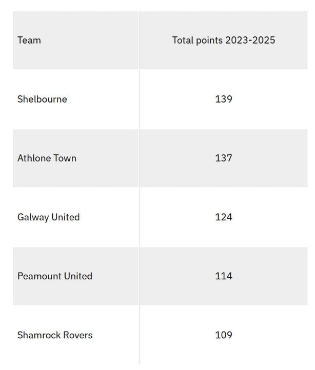This screenshot has height=370, width=315.
Task: Click the "Team" column header
Action: [29, 40]
